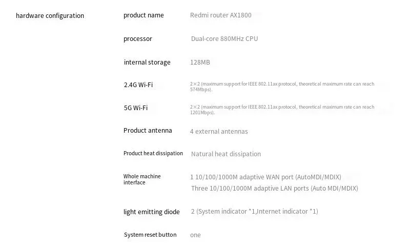
Task: Select the product name label
Action: (143, 15)
